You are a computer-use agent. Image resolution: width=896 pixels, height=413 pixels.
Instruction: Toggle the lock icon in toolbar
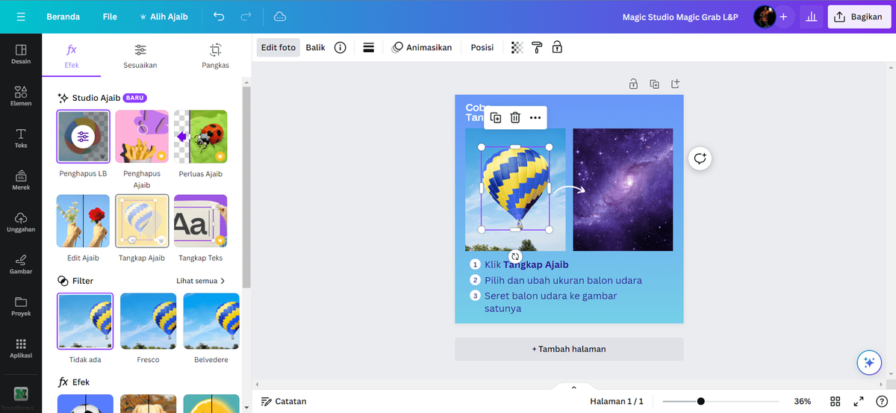[557, 47]
